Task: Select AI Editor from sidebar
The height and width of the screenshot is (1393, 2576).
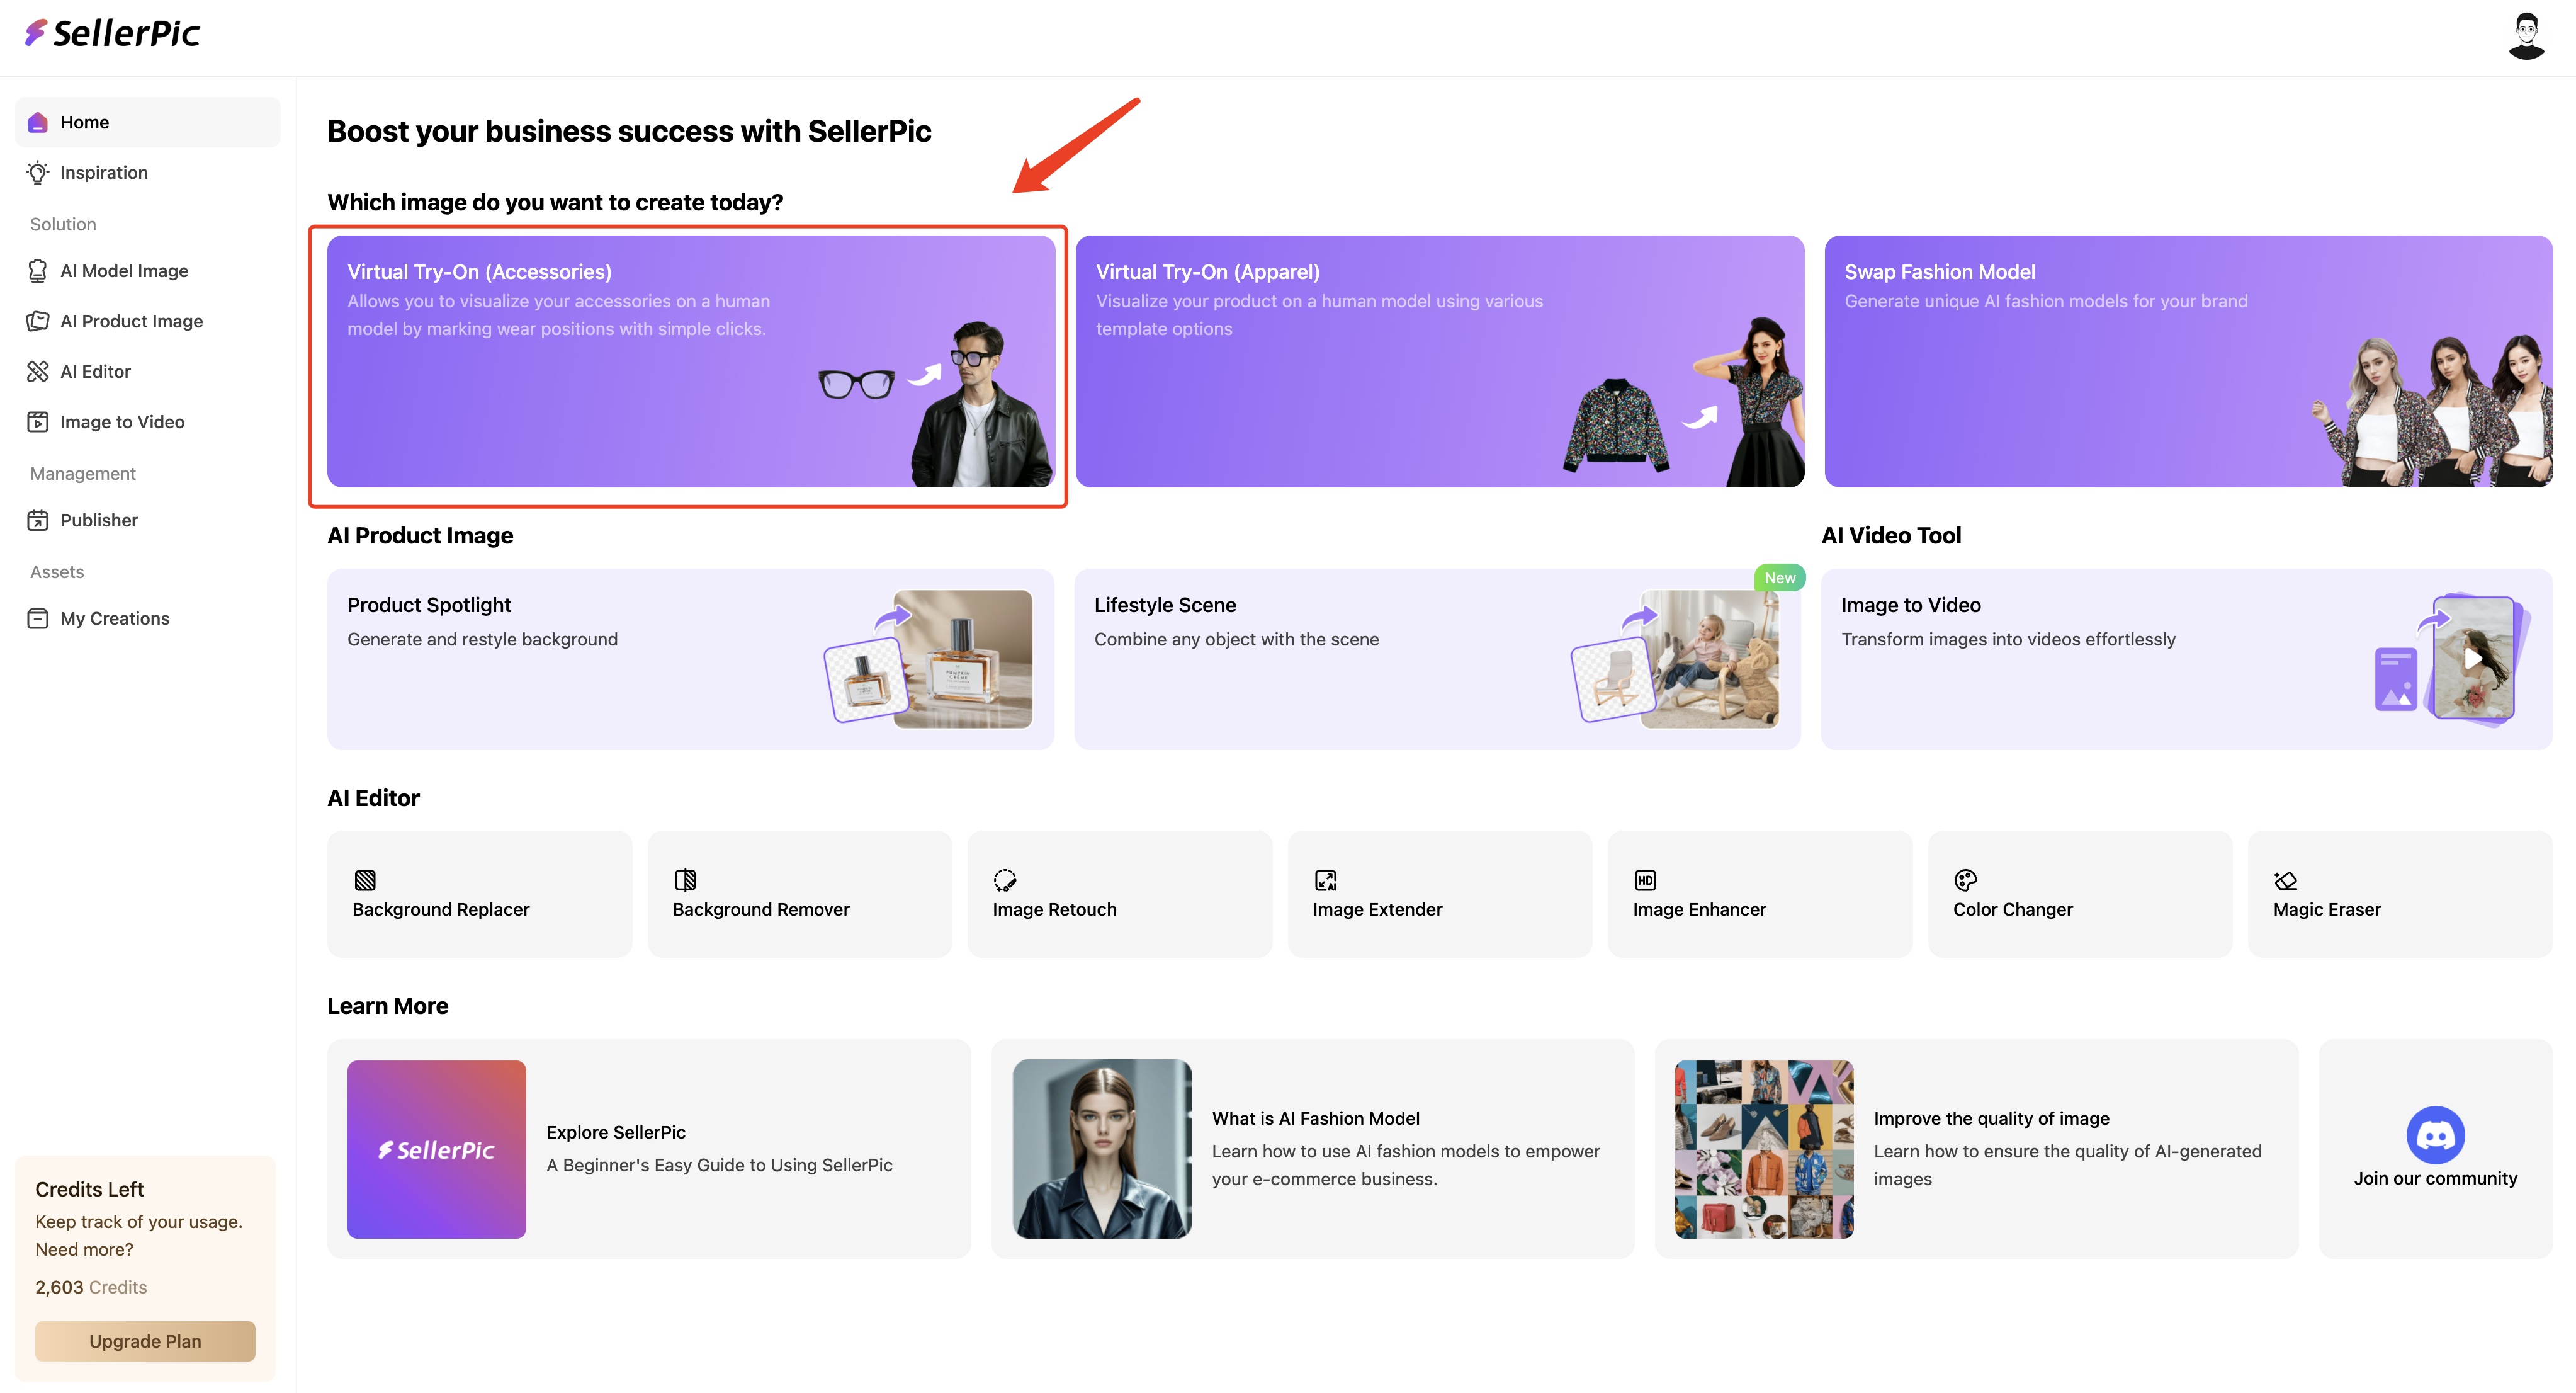Action: 147,372
